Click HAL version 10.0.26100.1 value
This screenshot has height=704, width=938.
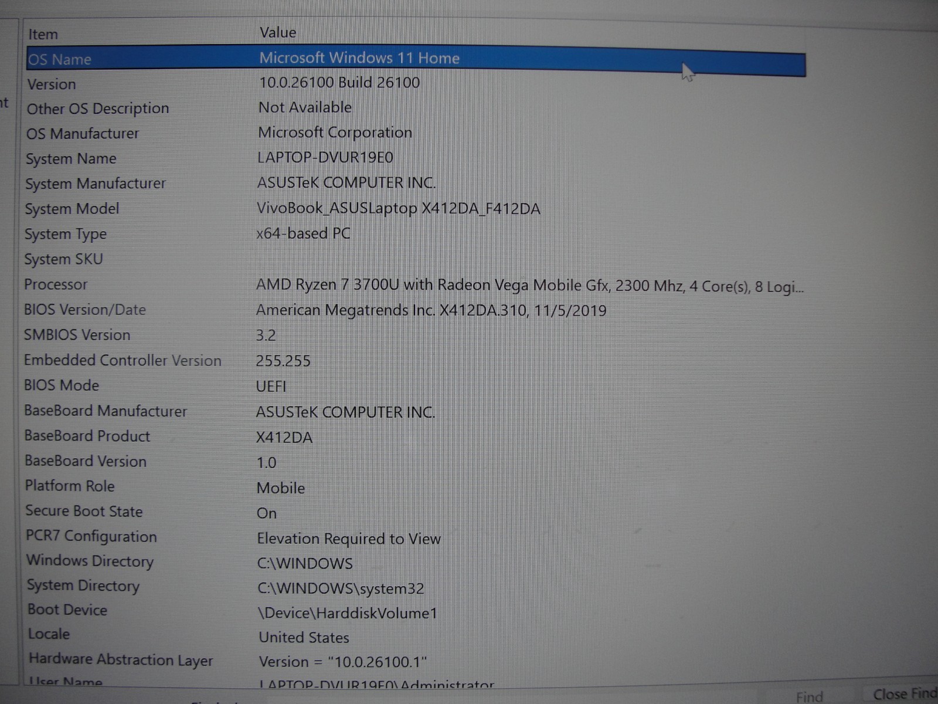click(343, 663)
